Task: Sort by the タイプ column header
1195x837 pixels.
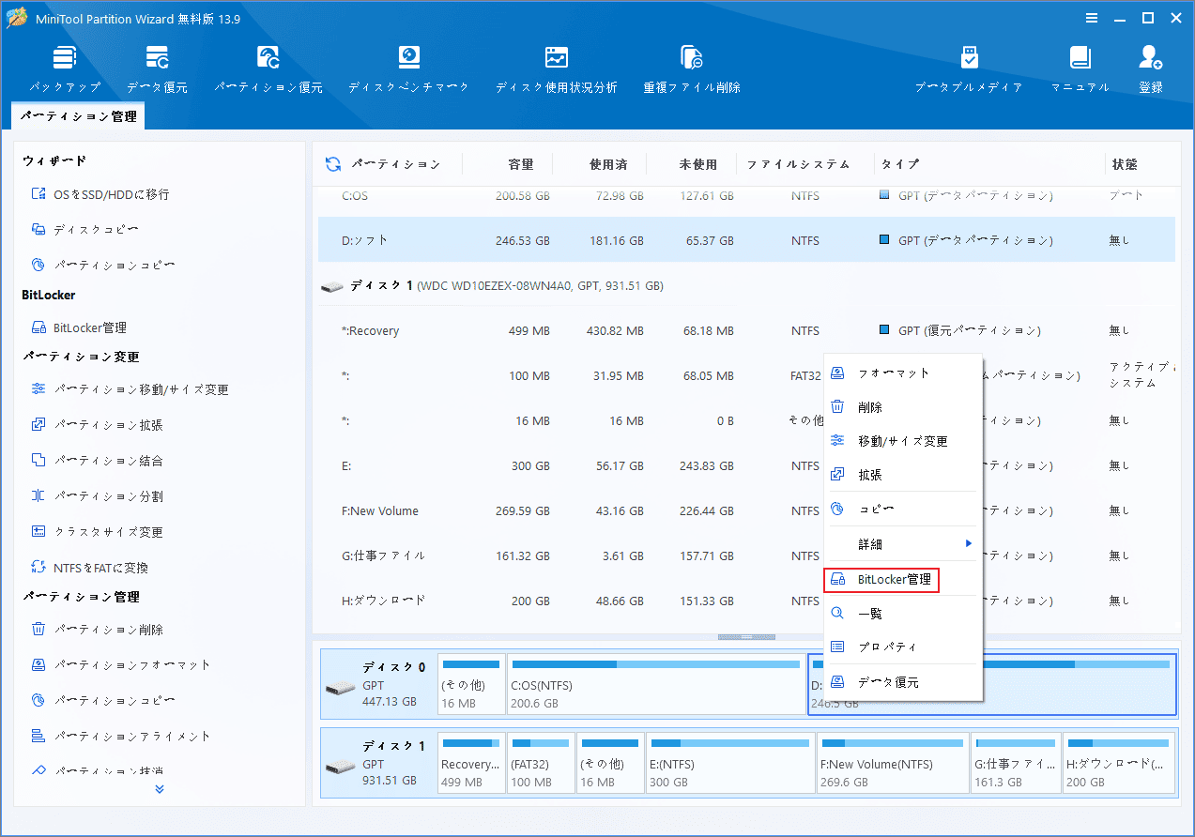Action: tap(900, 164)
